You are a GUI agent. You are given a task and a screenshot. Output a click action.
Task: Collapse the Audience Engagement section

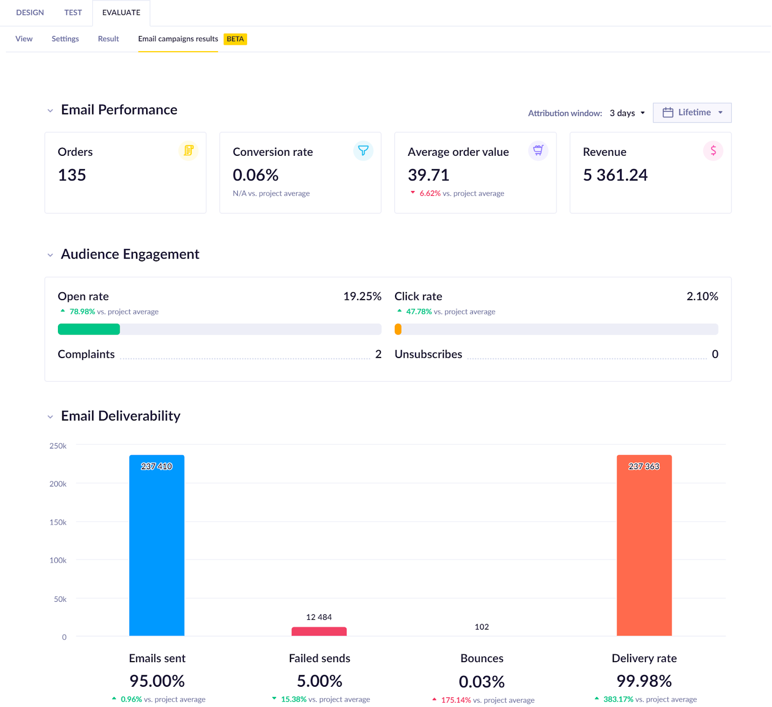pos(50,255)
